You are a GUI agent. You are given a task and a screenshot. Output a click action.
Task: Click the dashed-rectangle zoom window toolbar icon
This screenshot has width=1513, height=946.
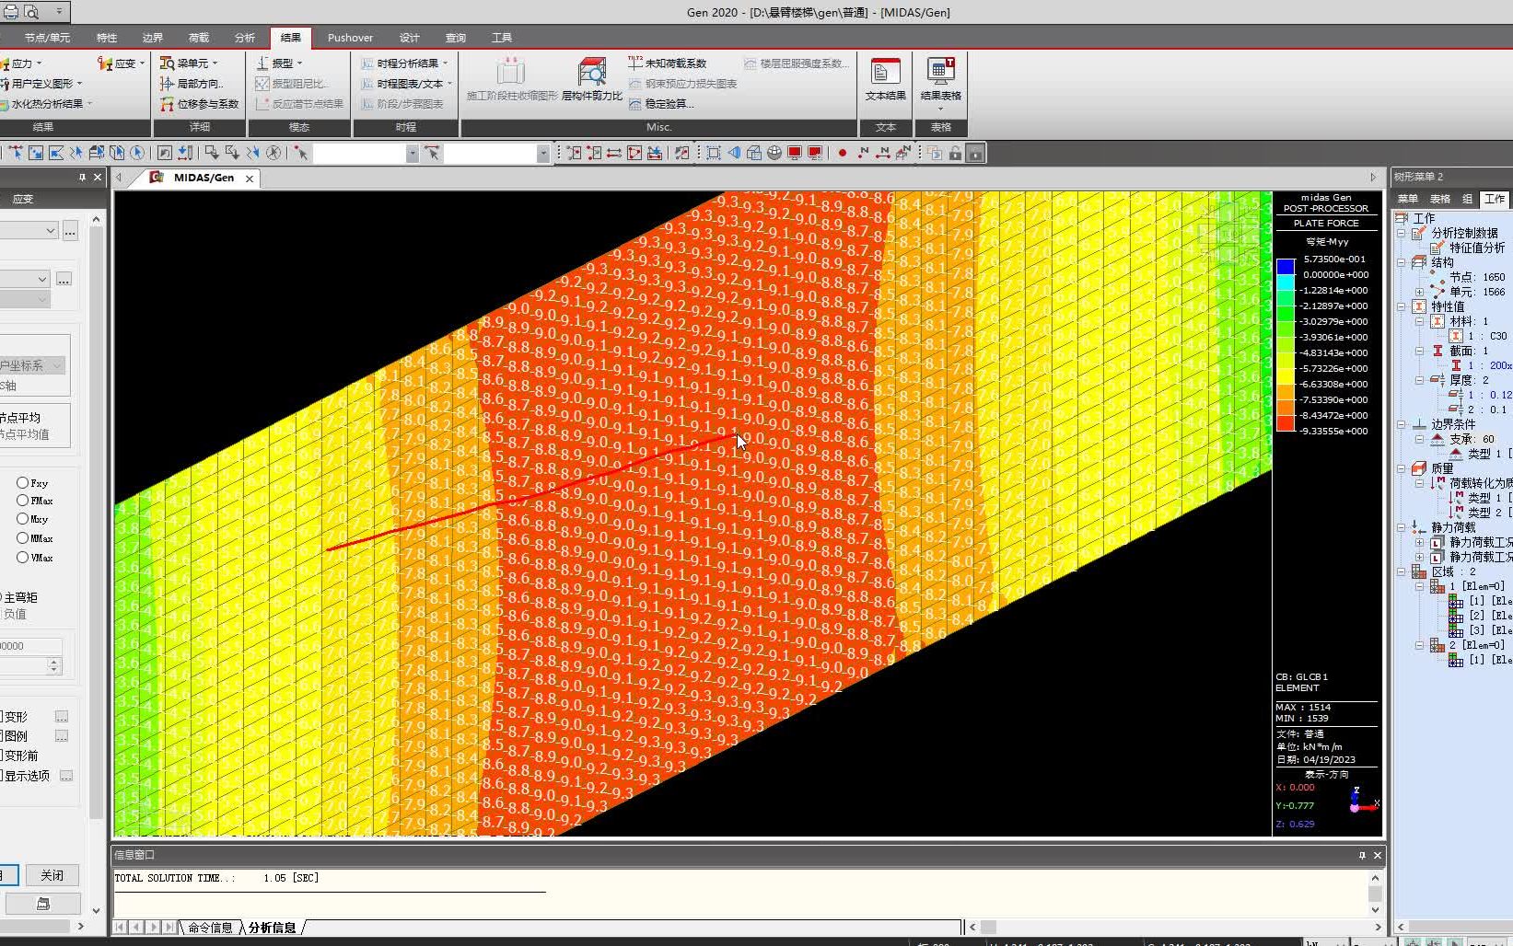(714, 153)
